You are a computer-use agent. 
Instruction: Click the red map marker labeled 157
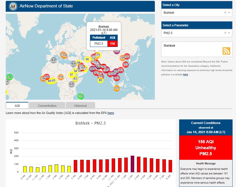(x=125, y=64)
